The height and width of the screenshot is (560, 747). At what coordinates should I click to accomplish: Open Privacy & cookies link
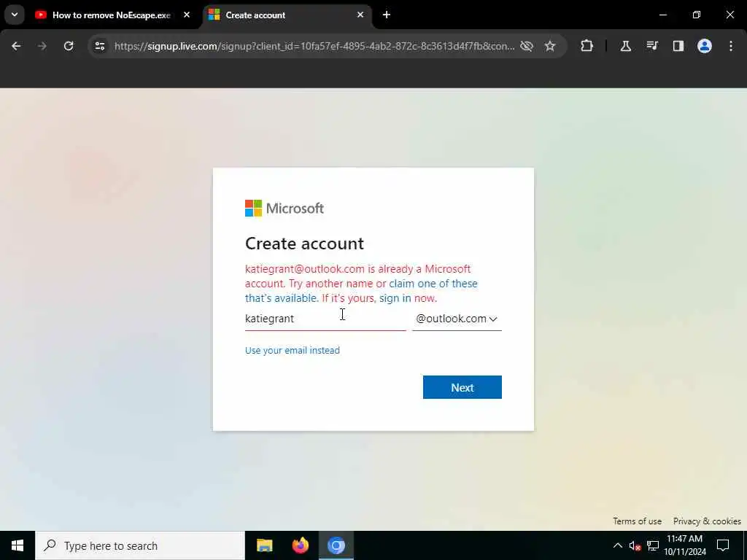point(707,521)
